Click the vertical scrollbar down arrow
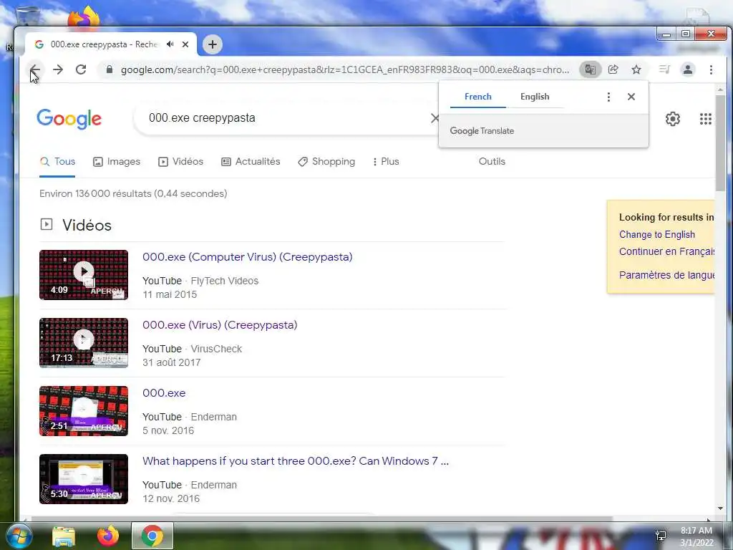The image size is (733, 550). (720, 508)
